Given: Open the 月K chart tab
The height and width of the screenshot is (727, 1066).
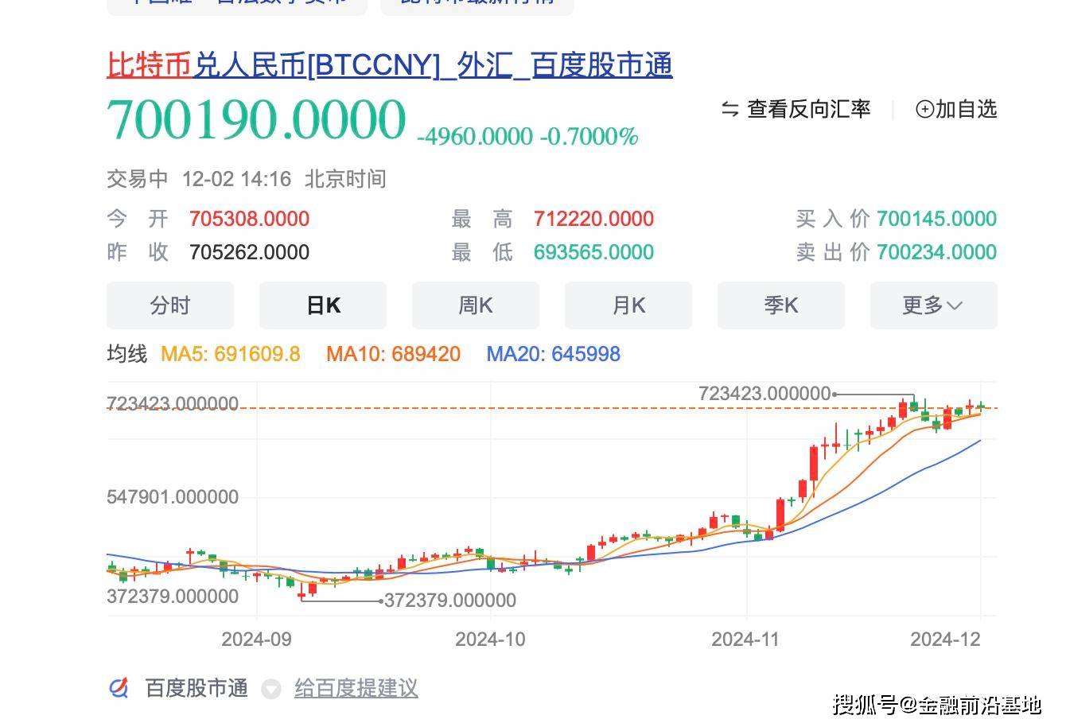Looking at the screenshot, I should point(628,305).
